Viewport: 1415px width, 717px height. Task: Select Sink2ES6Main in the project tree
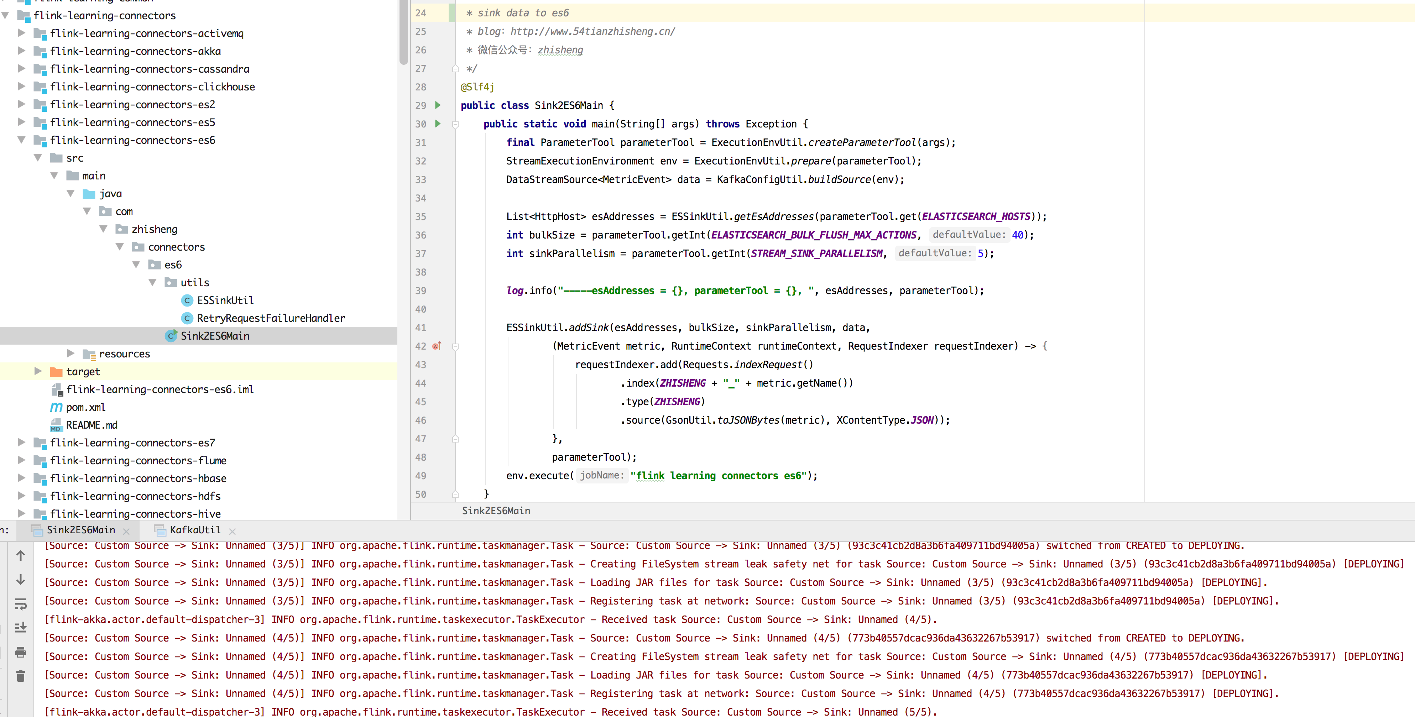[215, 336]
